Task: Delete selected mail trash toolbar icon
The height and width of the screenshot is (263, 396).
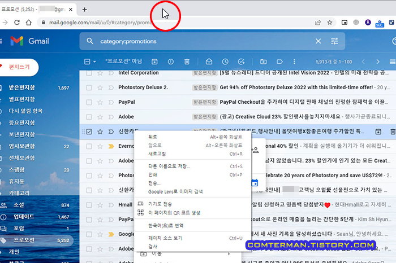Action: click(187, 62)
